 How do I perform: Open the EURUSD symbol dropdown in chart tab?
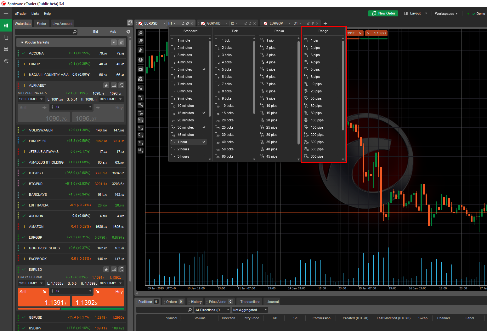click(x=164, y=24)
